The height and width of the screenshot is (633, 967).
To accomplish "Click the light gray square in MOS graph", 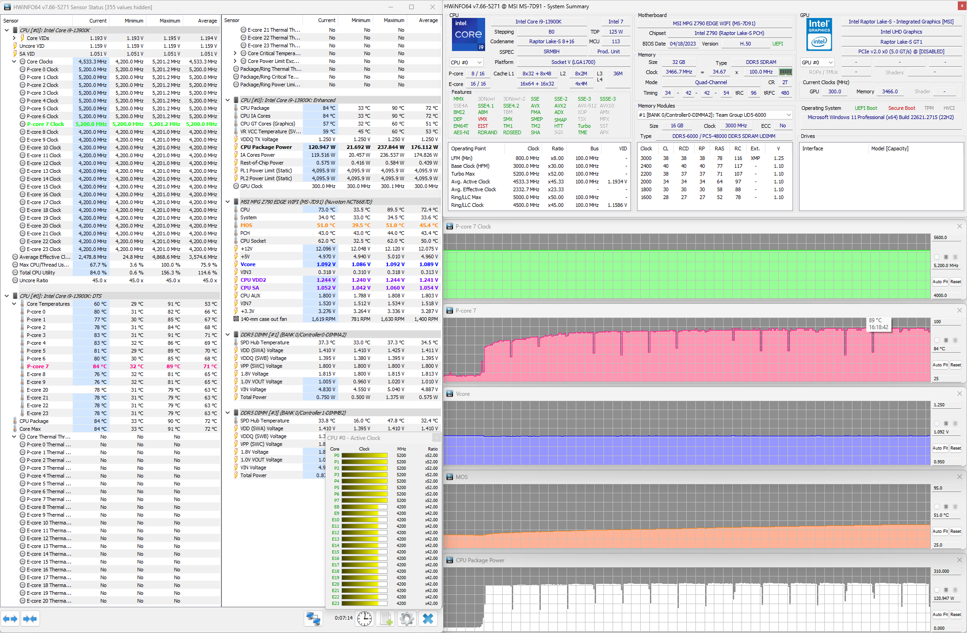I will click(x=955, y=507).
